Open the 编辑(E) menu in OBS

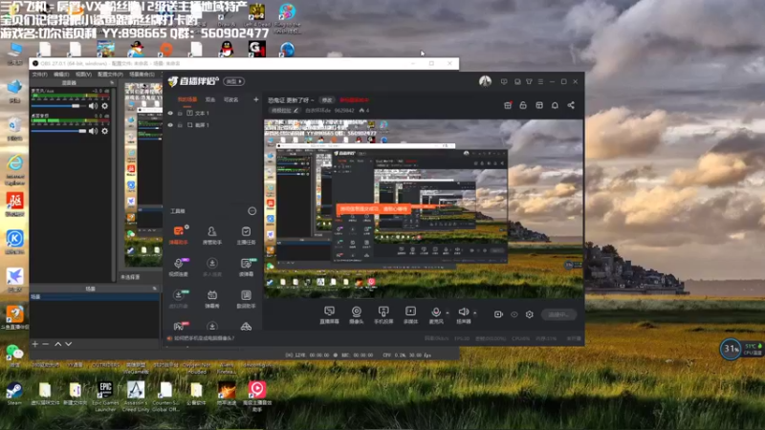61,75
